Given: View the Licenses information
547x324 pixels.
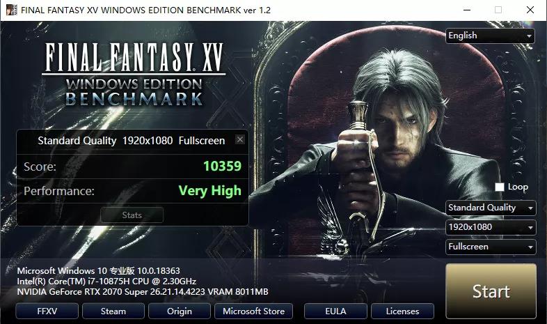Looking at the screenshot, I should coord(402,311).
